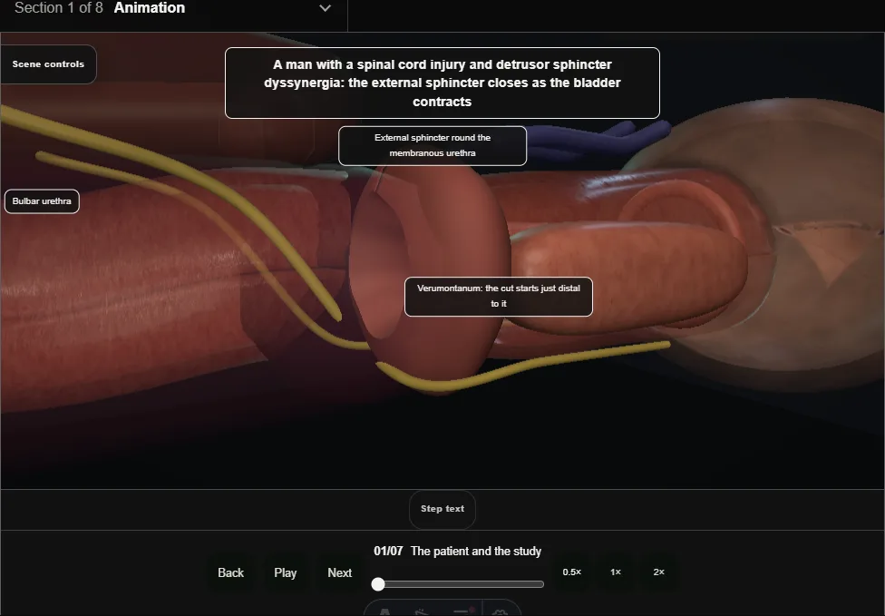The height and width of the screenshot is (616, 885).
Task: Set playback speed to 0.5×
Action: 572,572
